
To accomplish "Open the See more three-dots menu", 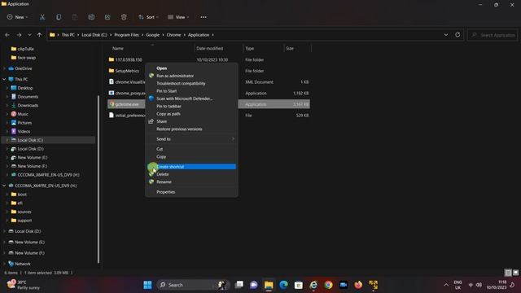I will coord(204,17).
